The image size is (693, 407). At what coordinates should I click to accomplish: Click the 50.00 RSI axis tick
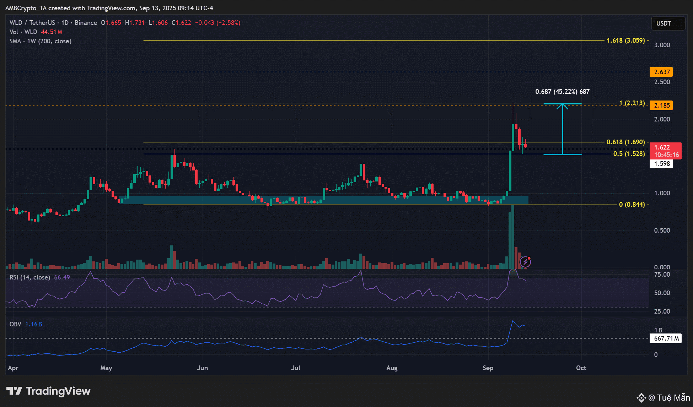(662, 293)
